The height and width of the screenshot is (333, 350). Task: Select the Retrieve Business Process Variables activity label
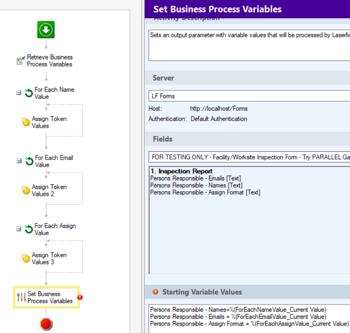tap(50, 61)
